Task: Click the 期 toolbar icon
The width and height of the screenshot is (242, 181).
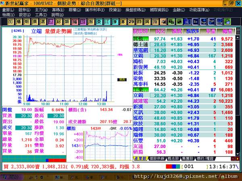Action: [26, 22]
